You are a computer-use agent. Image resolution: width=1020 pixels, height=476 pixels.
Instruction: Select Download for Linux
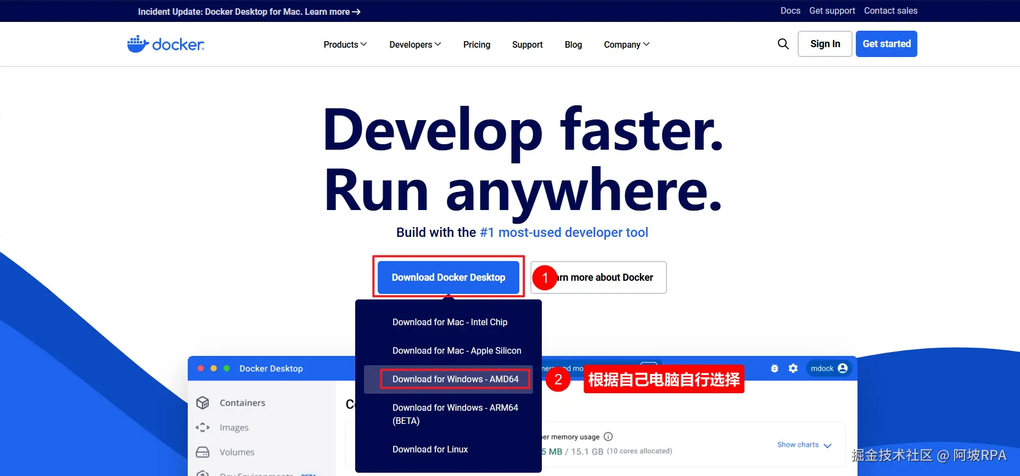[430, 449]
